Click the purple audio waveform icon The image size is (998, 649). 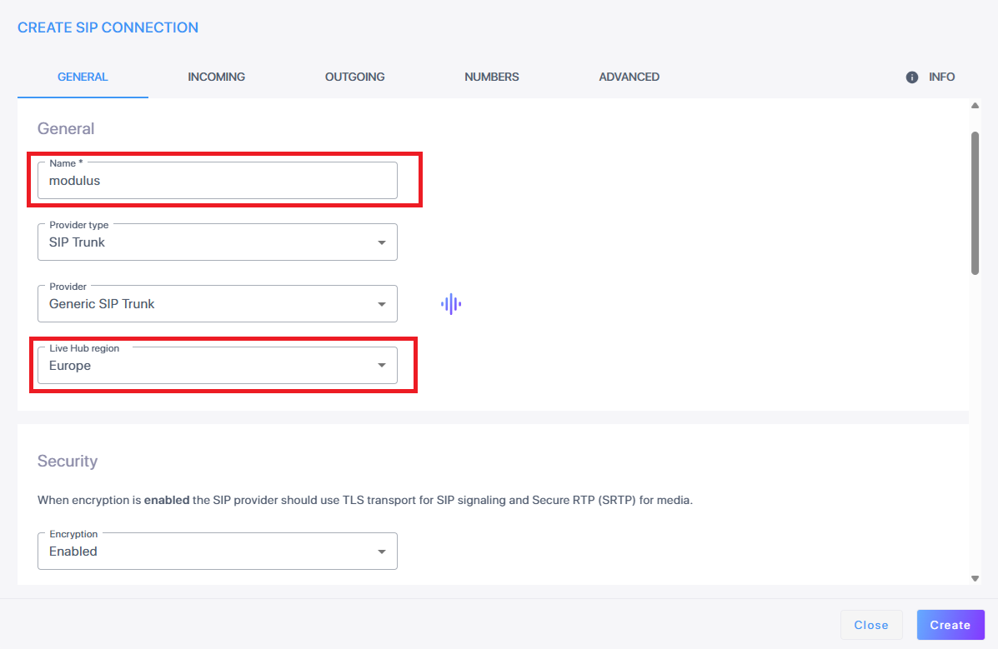coord(451,304)
